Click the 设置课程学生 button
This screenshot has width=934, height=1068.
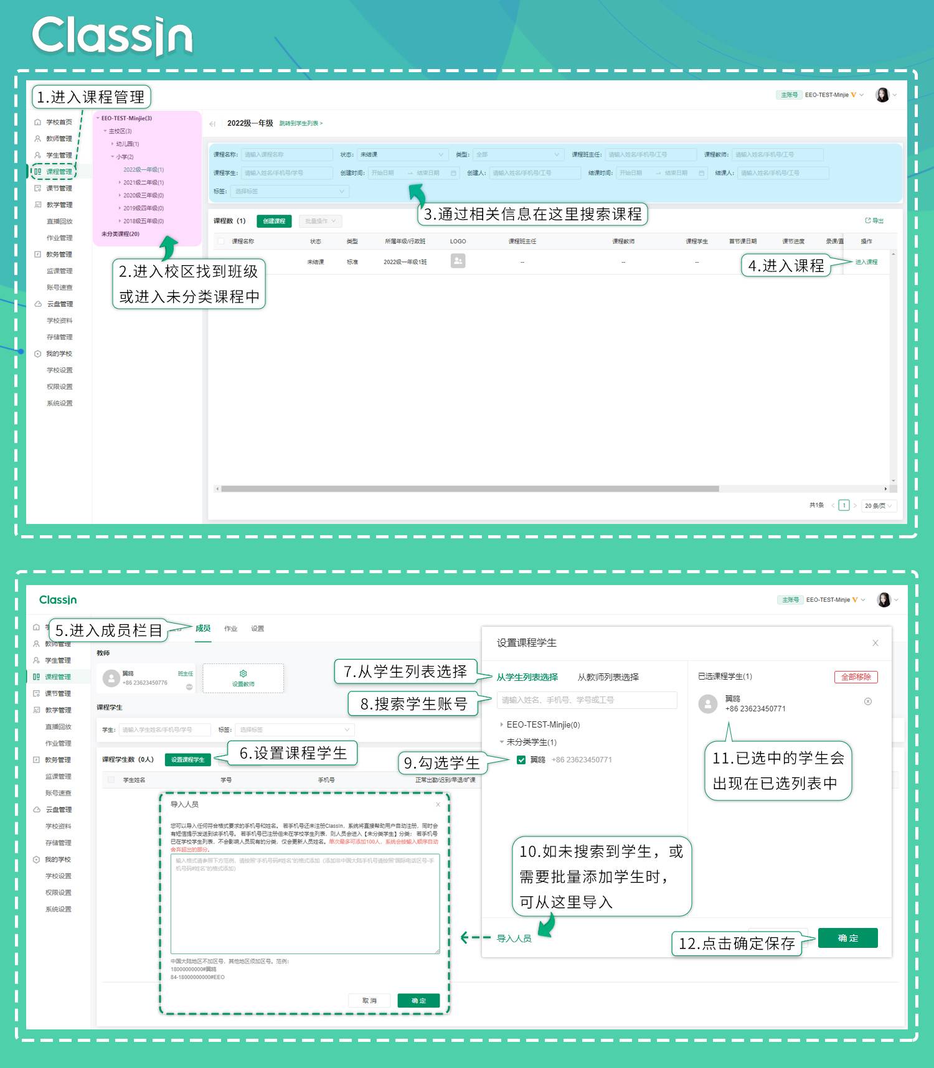[x=188, y=760]
